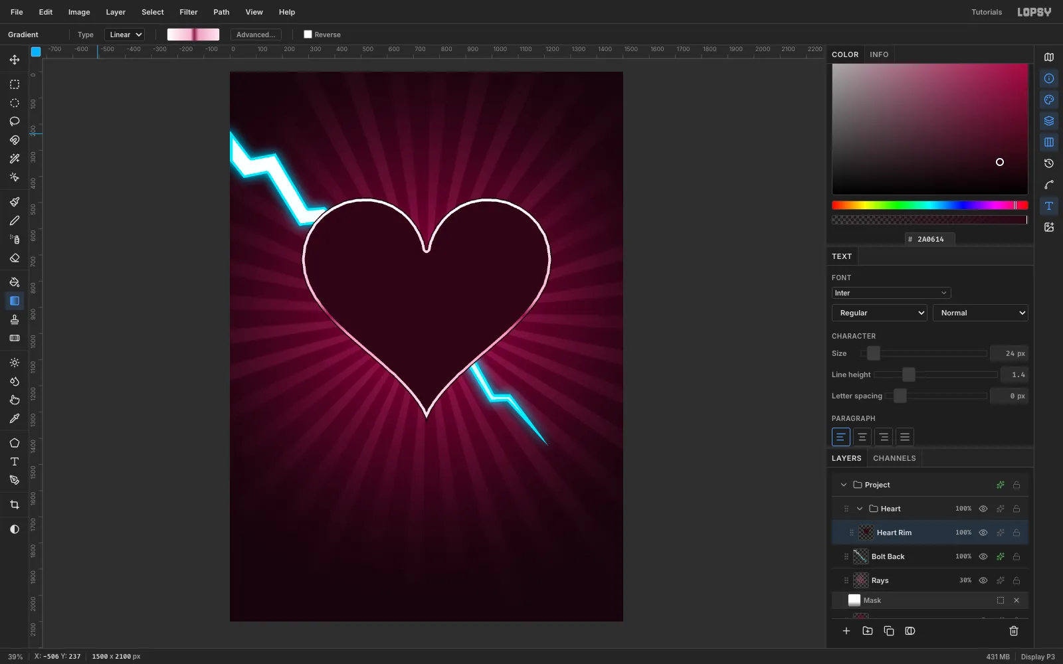The width and height of the screenshot is (1063, 664).
Task: Open the Tutorials link
Action: 987,12
